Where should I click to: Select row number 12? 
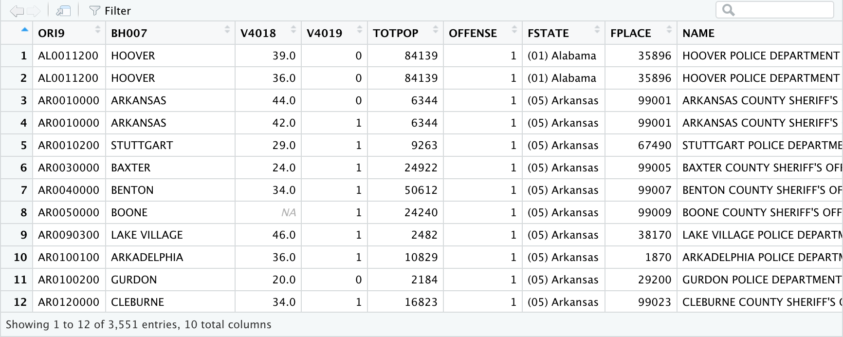(x=20, y=302)
